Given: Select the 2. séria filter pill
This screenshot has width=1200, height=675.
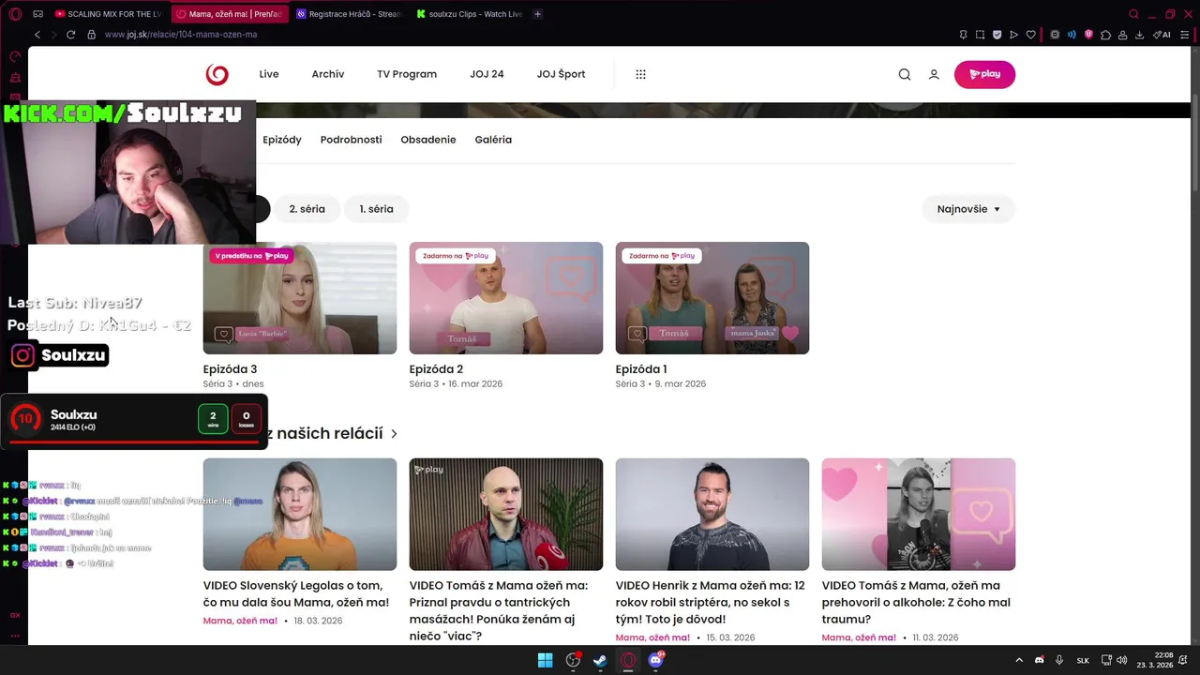Looking at the screenshot, I should [307, 209].
